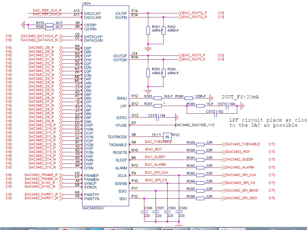Viewport: 307px width, 230px height.
Task: Click the ground symbol left of R379
Action: (x=23, y=25)
